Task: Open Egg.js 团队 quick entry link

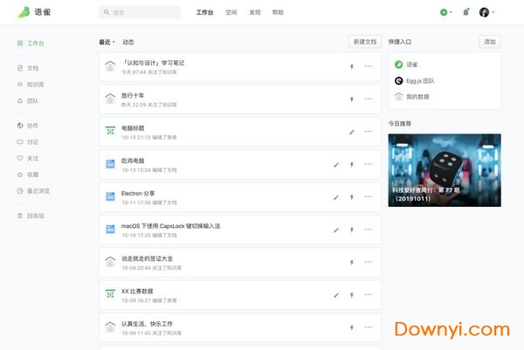Action: [414, 81]
